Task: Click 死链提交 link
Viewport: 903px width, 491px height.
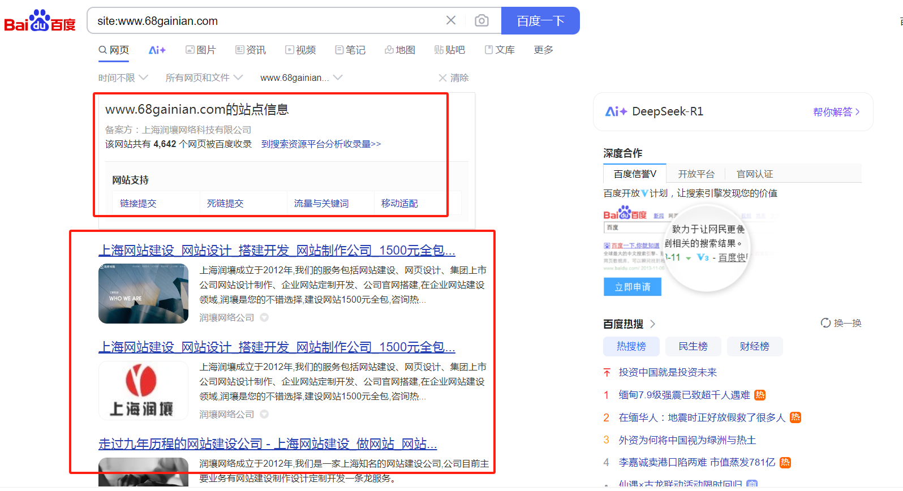Action: pos(225,203)
